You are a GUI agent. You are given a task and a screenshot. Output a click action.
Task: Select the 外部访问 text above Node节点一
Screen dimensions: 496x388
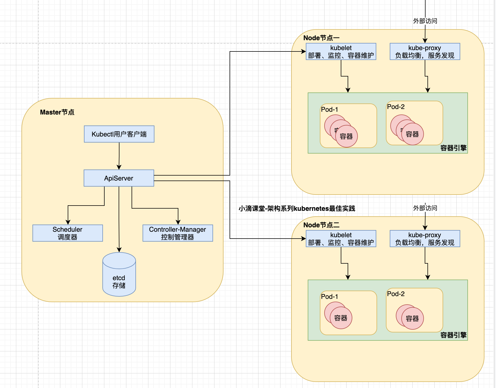425,20
